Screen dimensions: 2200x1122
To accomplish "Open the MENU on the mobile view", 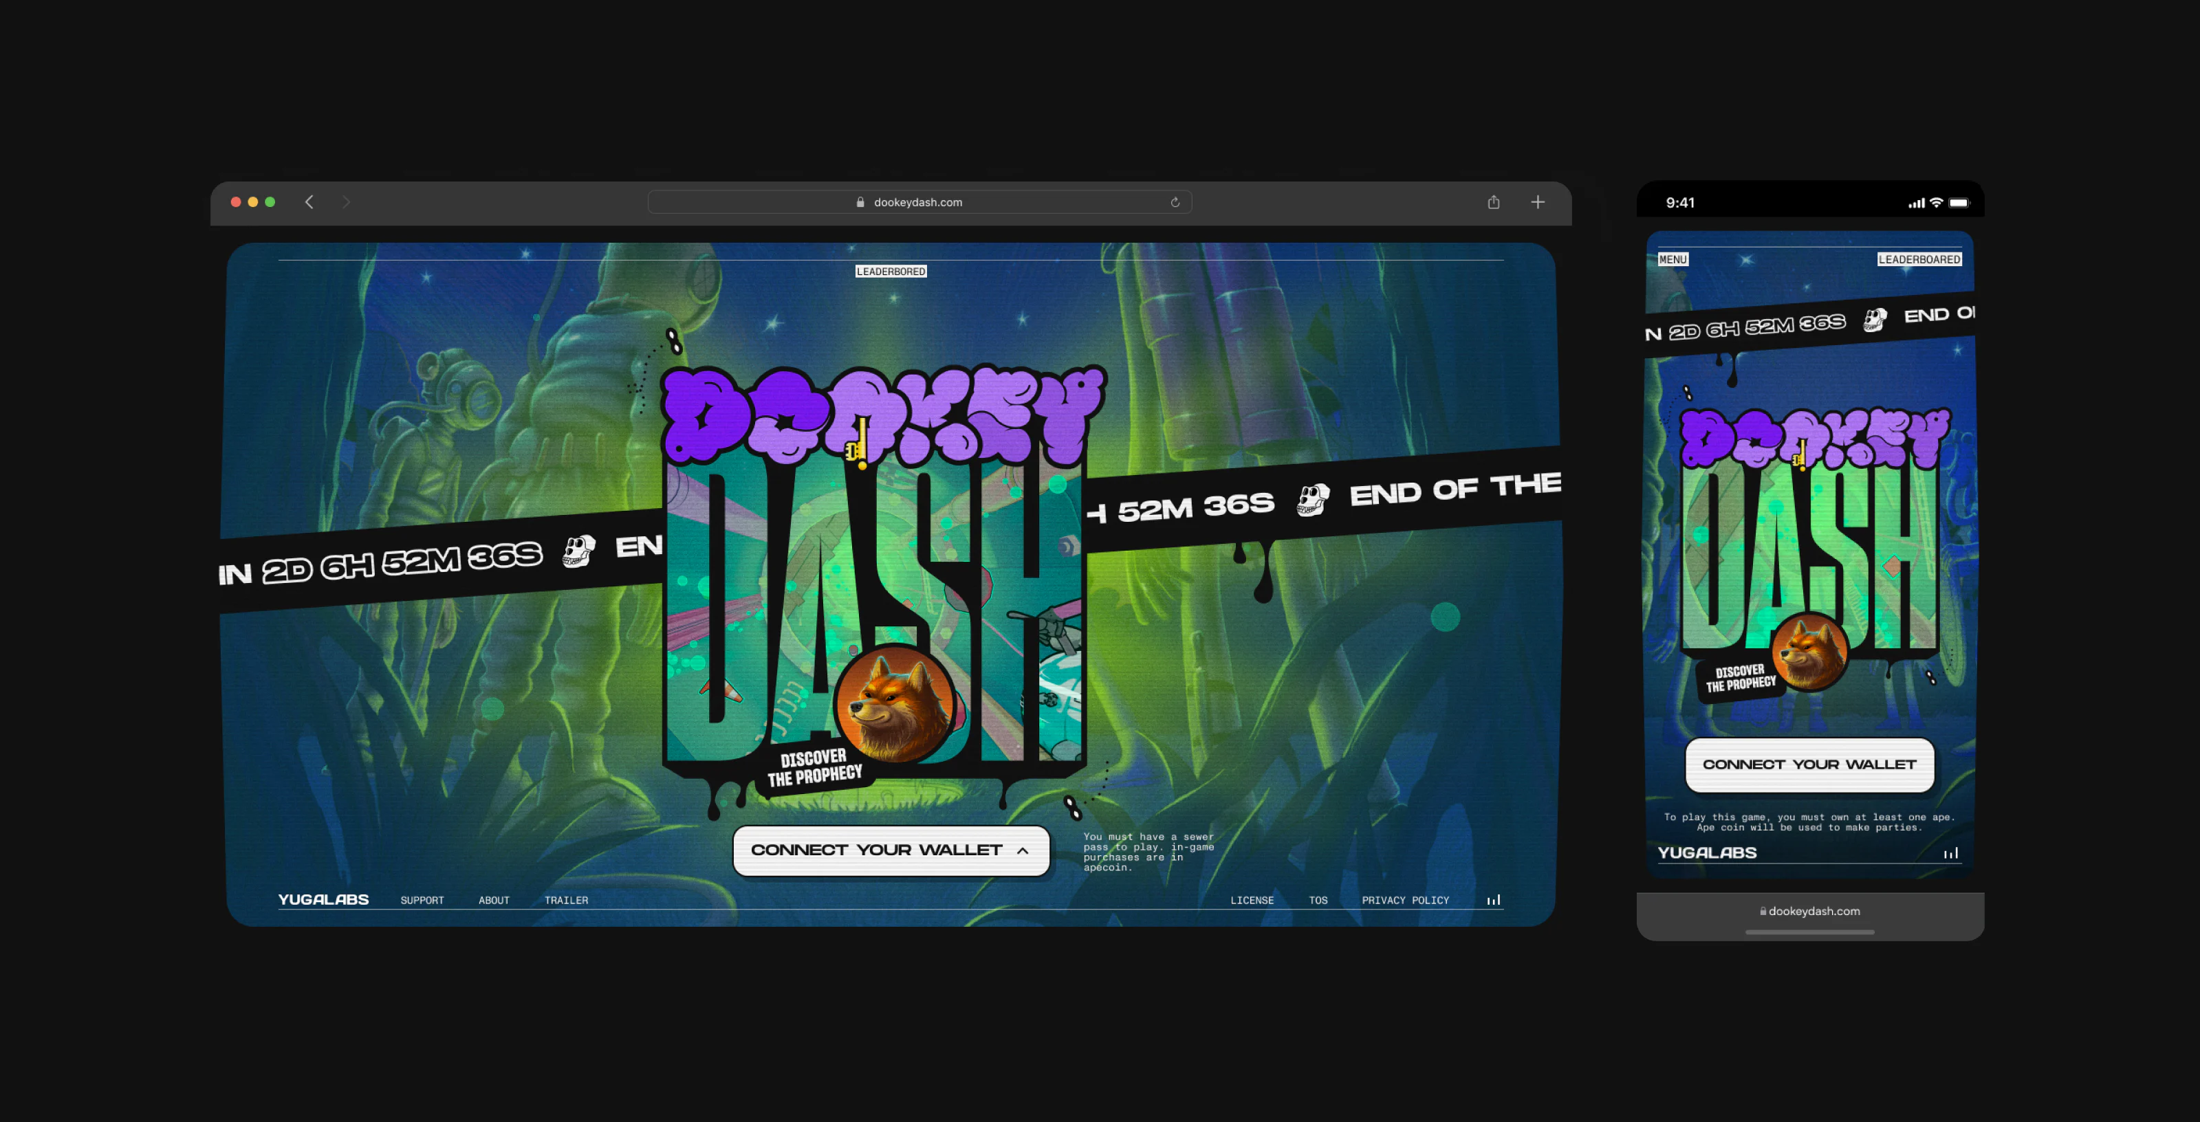I will click(x=1673, y=258).
